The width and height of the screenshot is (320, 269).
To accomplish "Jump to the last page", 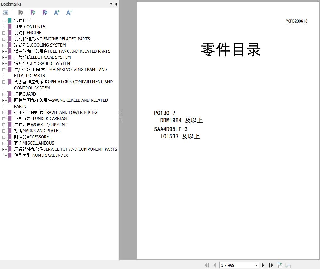I will 271,265.
